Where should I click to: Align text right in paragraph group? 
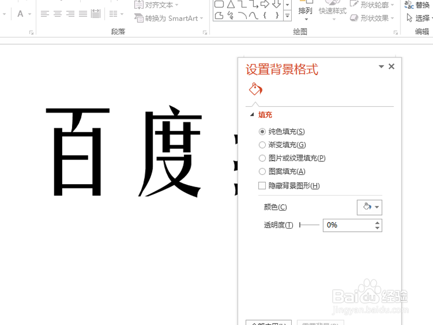click(70, 14)
